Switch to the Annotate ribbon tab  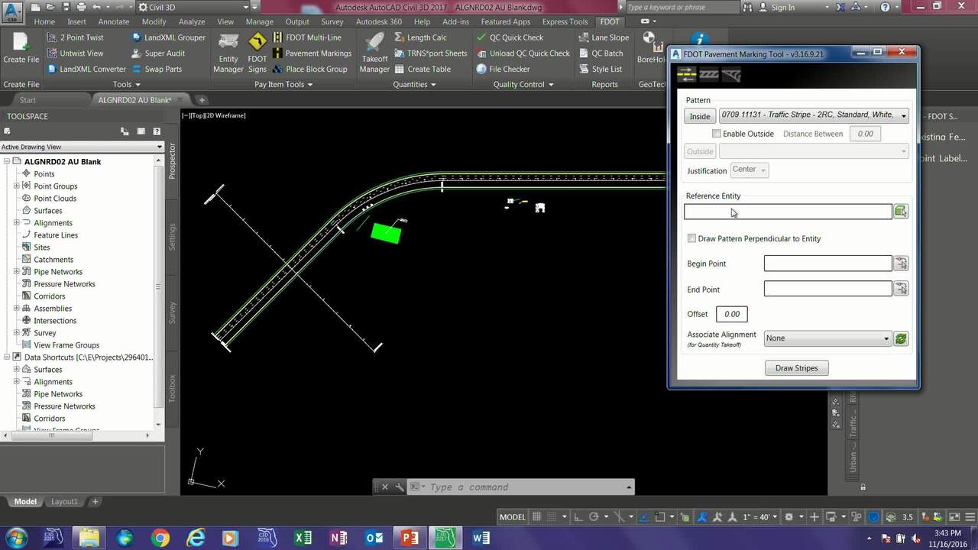[x=114, y=22]
